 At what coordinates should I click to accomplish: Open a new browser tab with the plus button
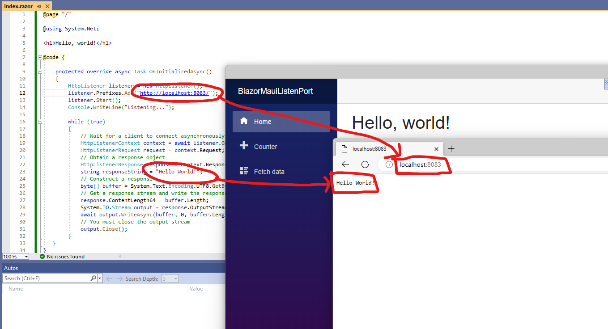(x=452, y=149)
